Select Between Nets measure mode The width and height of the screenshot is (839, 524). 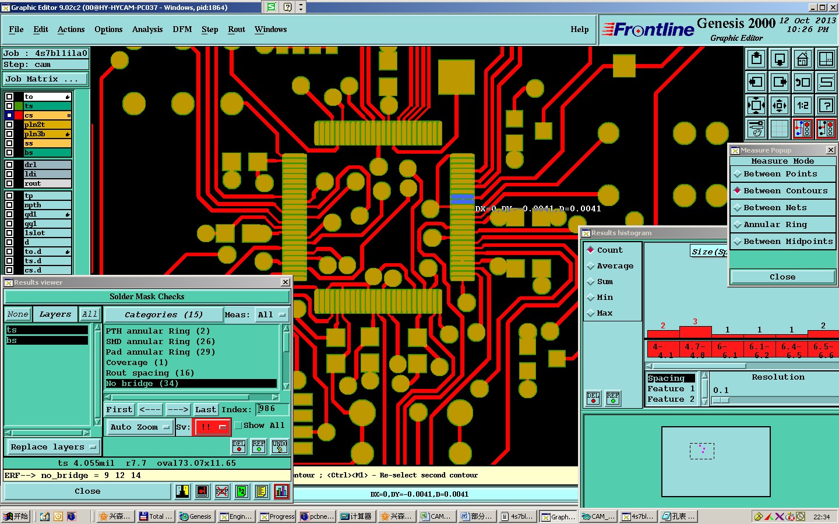[x=782, y=208]
